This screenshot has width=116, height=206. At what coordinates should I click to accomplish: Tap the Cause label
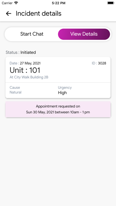[15, 88]
